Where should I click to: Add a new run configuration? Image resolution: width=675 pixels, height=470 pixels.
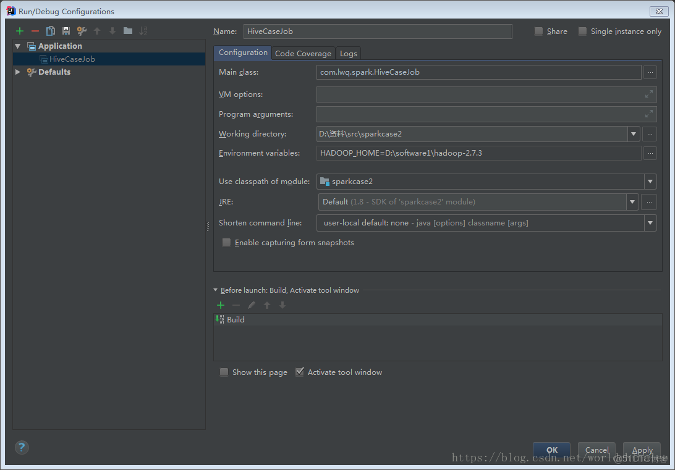point(19,30)
